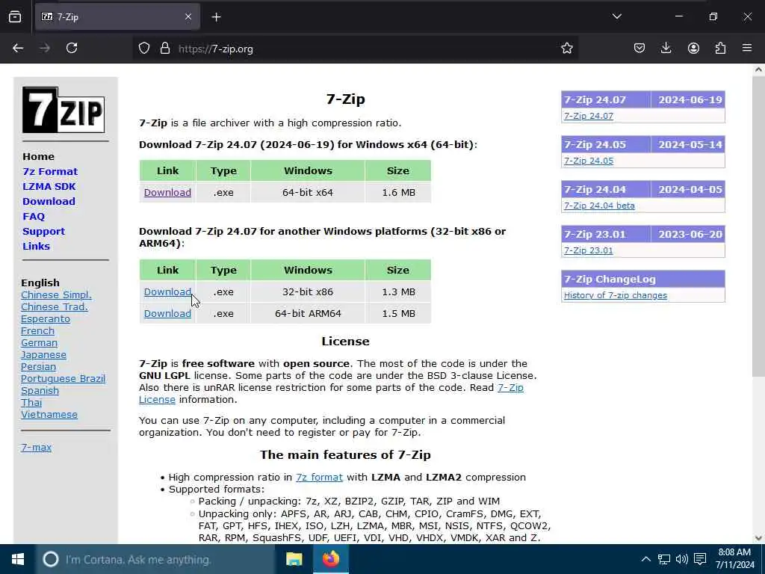Switch language to Thai
Screen dimensions: 765x574
tap(31, 403)
